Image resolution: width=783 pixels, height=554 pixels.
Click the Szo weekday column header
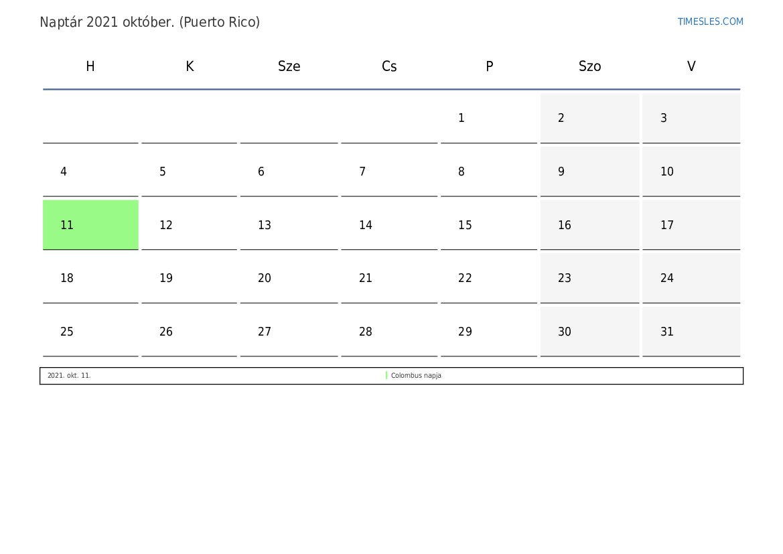coord(589,66)
